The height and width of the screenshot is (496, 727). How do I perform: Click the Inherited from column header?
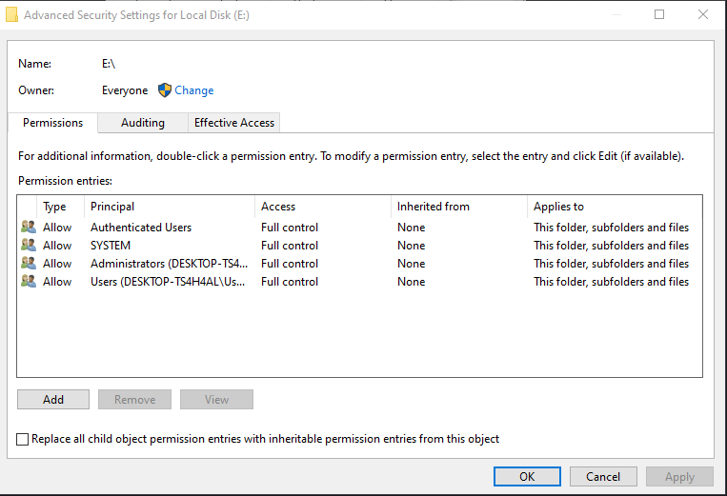[x=434, y=207]
